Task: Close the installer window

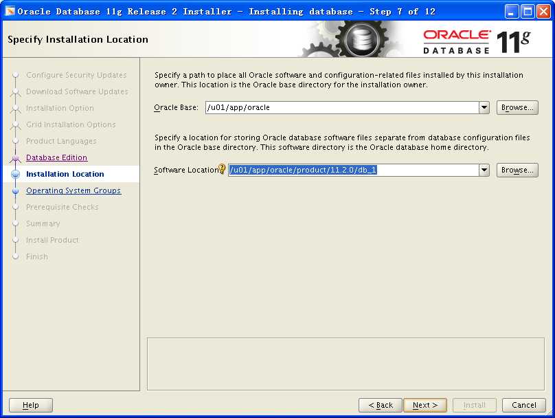Action: click(x=543, y=11)
